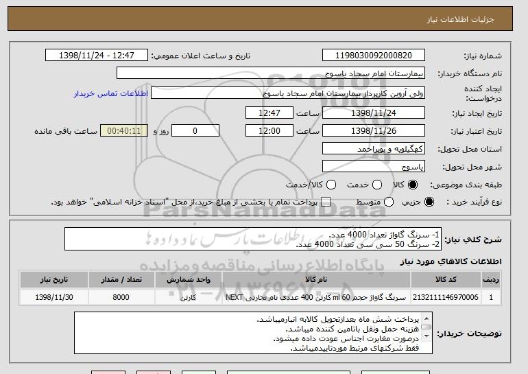Click the remaining time counter 00:40:11
The width and height of the screenshot is (528, 374).
(x=124, y=131)
